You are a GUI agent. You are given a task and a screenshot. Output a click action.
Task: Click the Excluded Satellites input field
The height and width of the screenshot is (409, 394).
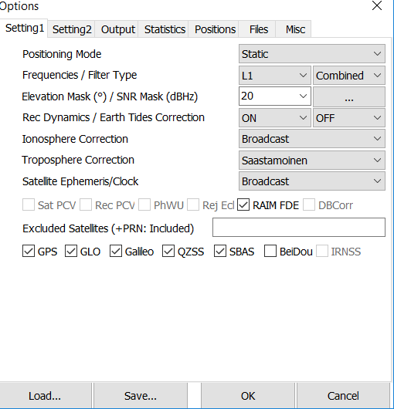point(299,228)
